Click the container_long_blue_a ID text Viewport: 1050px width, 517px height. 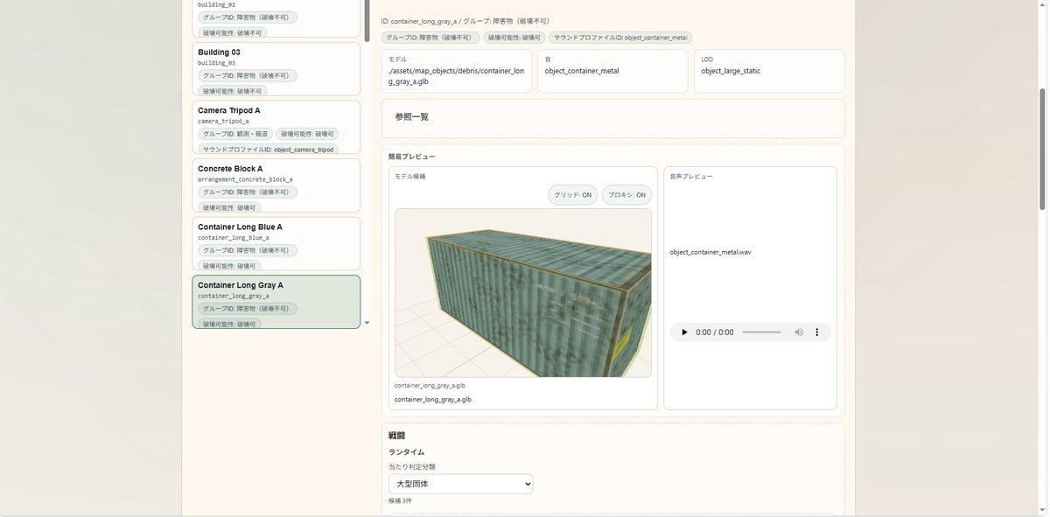[x=234, y=237]
